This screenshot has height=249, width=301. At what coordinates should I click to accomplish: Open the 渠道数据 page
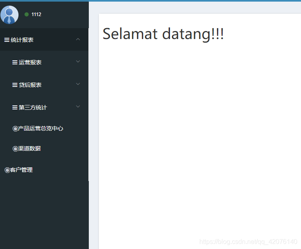[x=29, y=148]
